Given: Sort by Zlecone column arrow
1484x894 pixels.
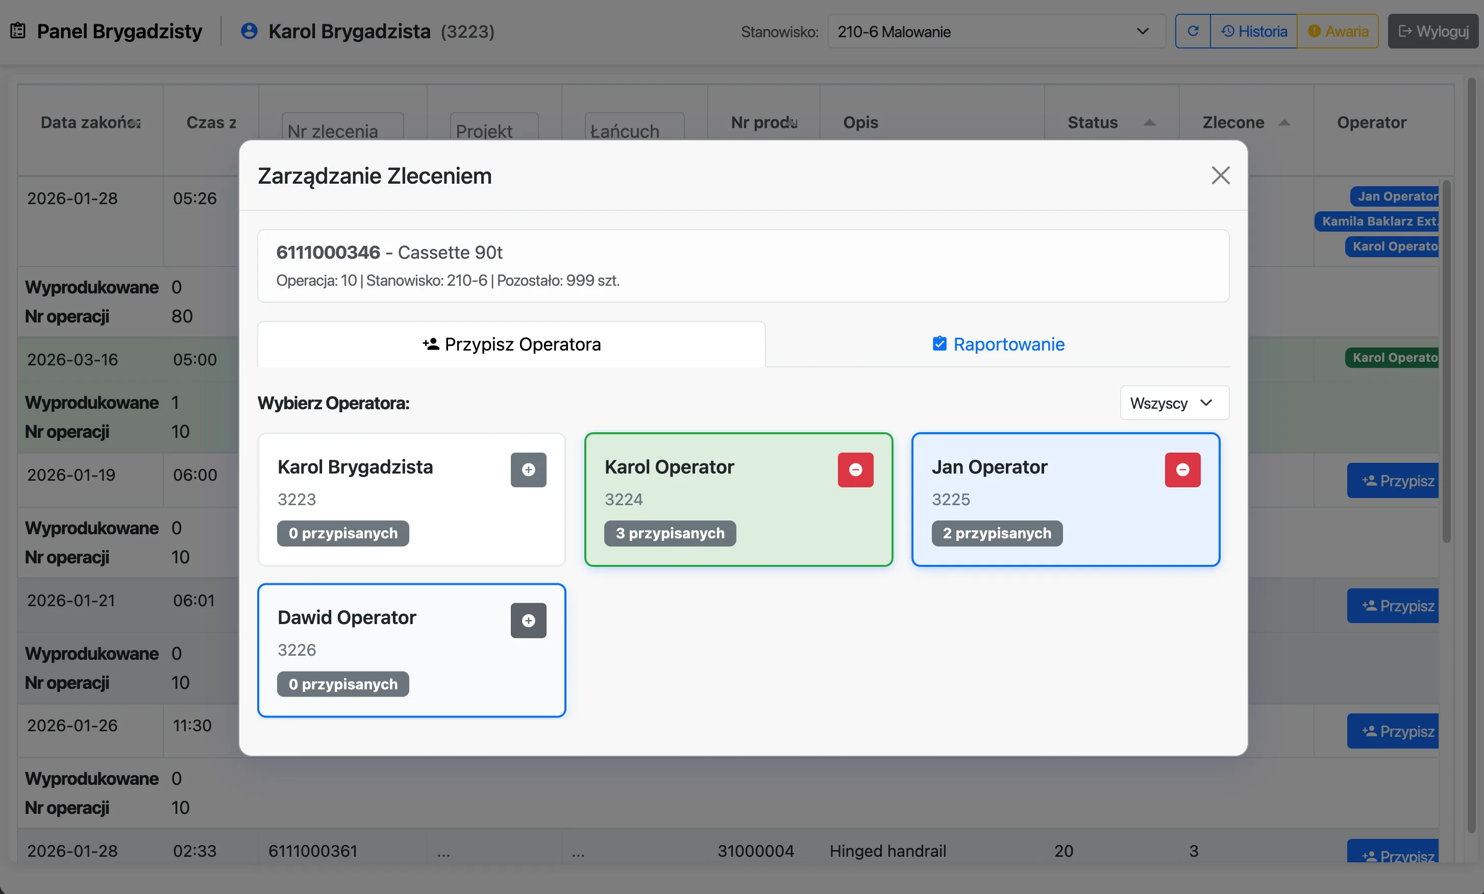Looking at the screenshot, I should click(1284, 123).
